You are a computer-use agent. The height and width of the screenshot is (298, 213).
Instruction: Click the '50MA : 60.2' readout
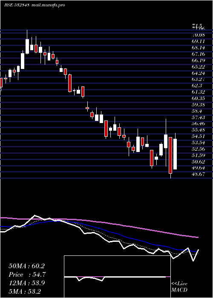pyautogui.click(x=27, y=266)
